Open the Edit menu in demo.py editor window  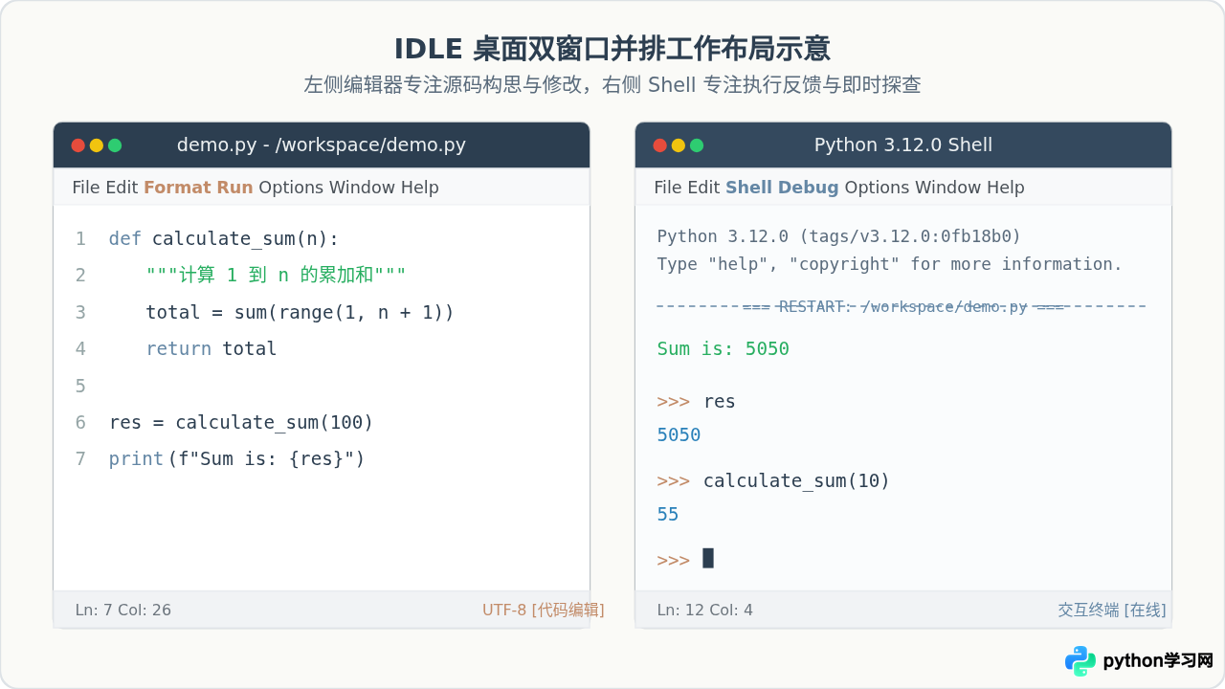(x=122, y=188)
